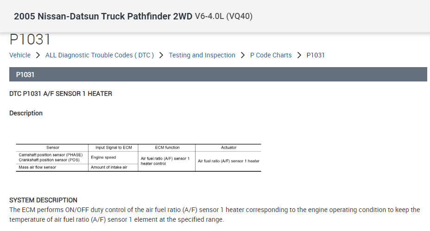This screenshot has height=231, width=430.
Task: Click the DTC P1031 A/F SENSOR 1 HEATER heading
Action: 61,94
